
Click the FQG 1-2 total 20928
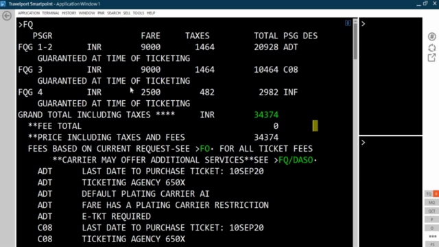pyautogui.click(x=266, y=47)
